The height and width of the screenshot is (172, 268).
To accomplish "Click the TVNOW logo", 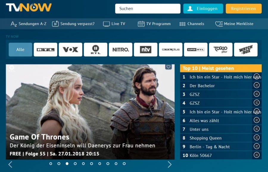I will 29,7.
